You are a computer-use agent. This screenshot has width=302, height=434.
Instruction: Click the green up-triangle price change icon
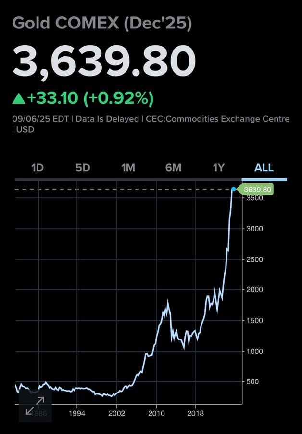pyautogui.click(x=19, y=98)
